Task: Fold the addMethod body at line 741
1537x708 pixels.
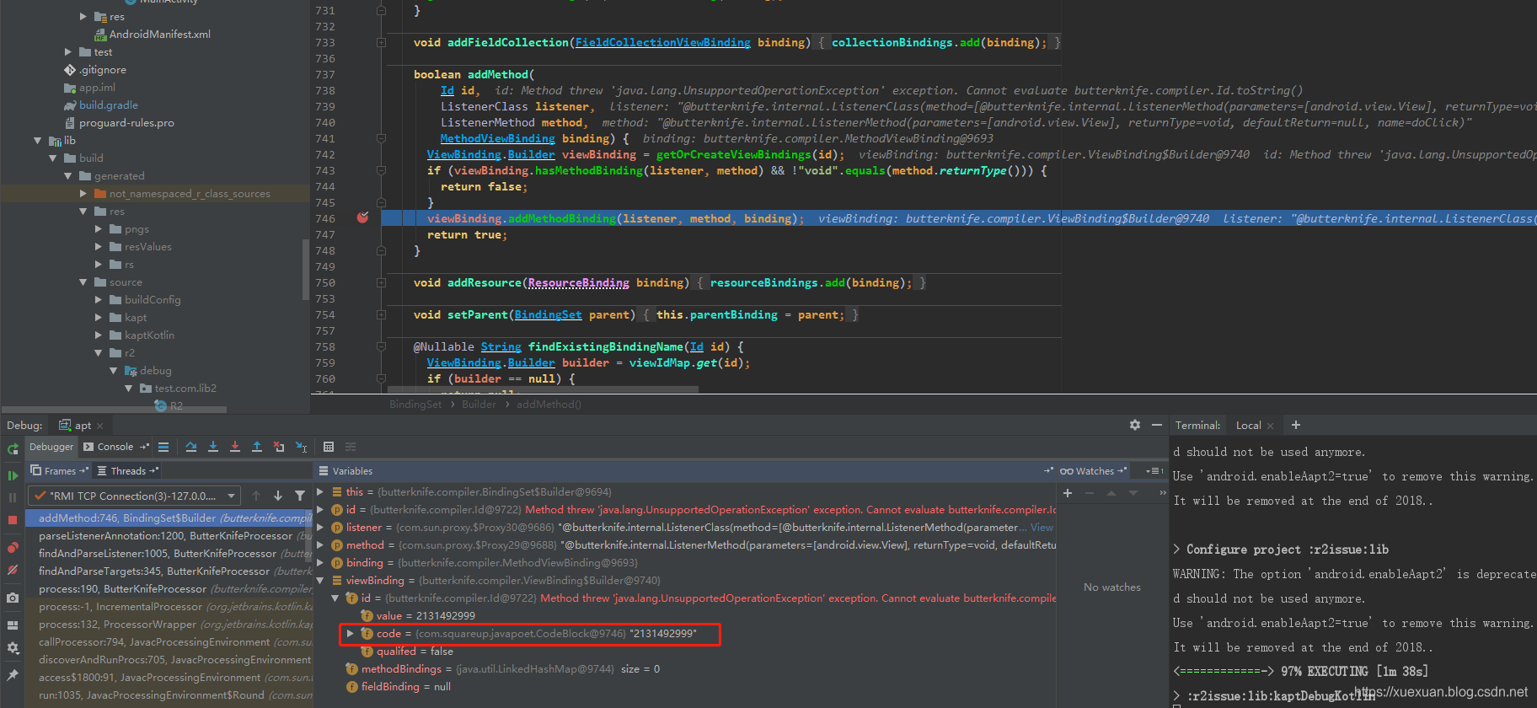Action: pos(381,138)
